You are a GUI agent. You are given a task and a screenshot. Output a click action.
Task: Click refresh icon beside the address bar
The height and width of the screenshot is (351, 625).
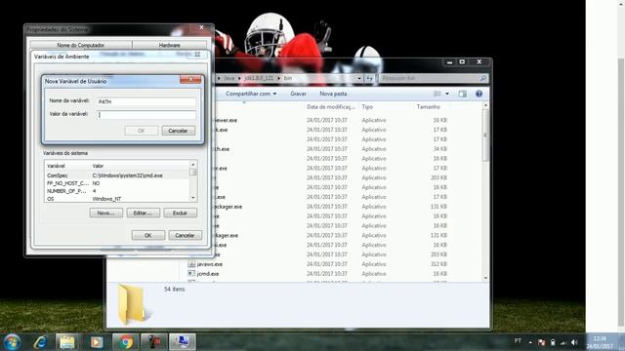369,78
